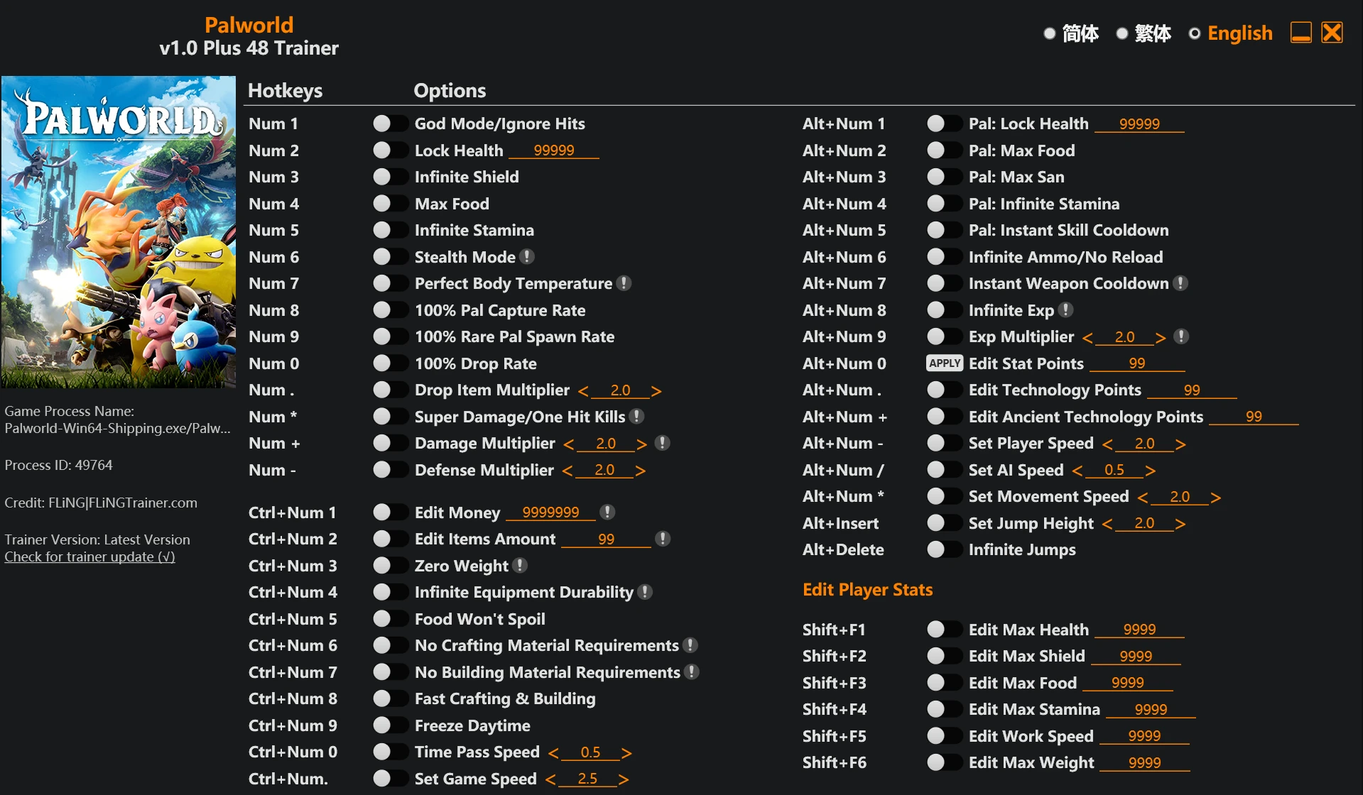Click the Exp Multiplier info icon
The image size is (1363, 795).
(x=1180, y=336)
